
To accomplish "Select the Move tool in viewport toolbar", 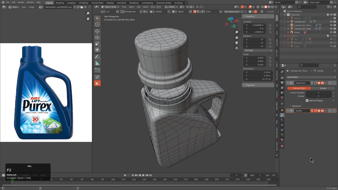I will [x=97, y=31].
